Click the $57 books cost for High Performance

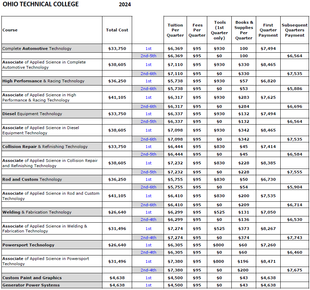pos(244,81)
